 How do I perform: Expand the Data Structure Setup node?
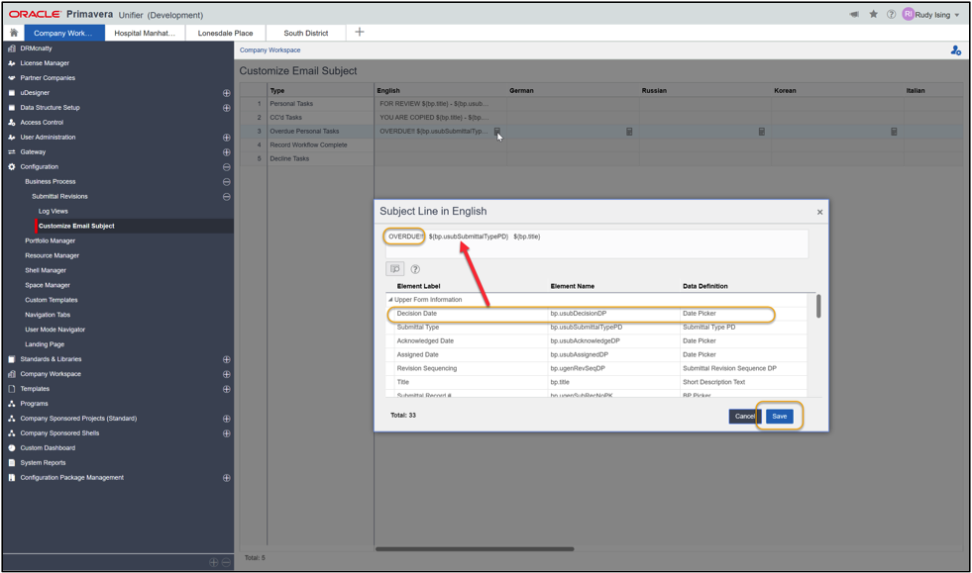coord(226,108)
